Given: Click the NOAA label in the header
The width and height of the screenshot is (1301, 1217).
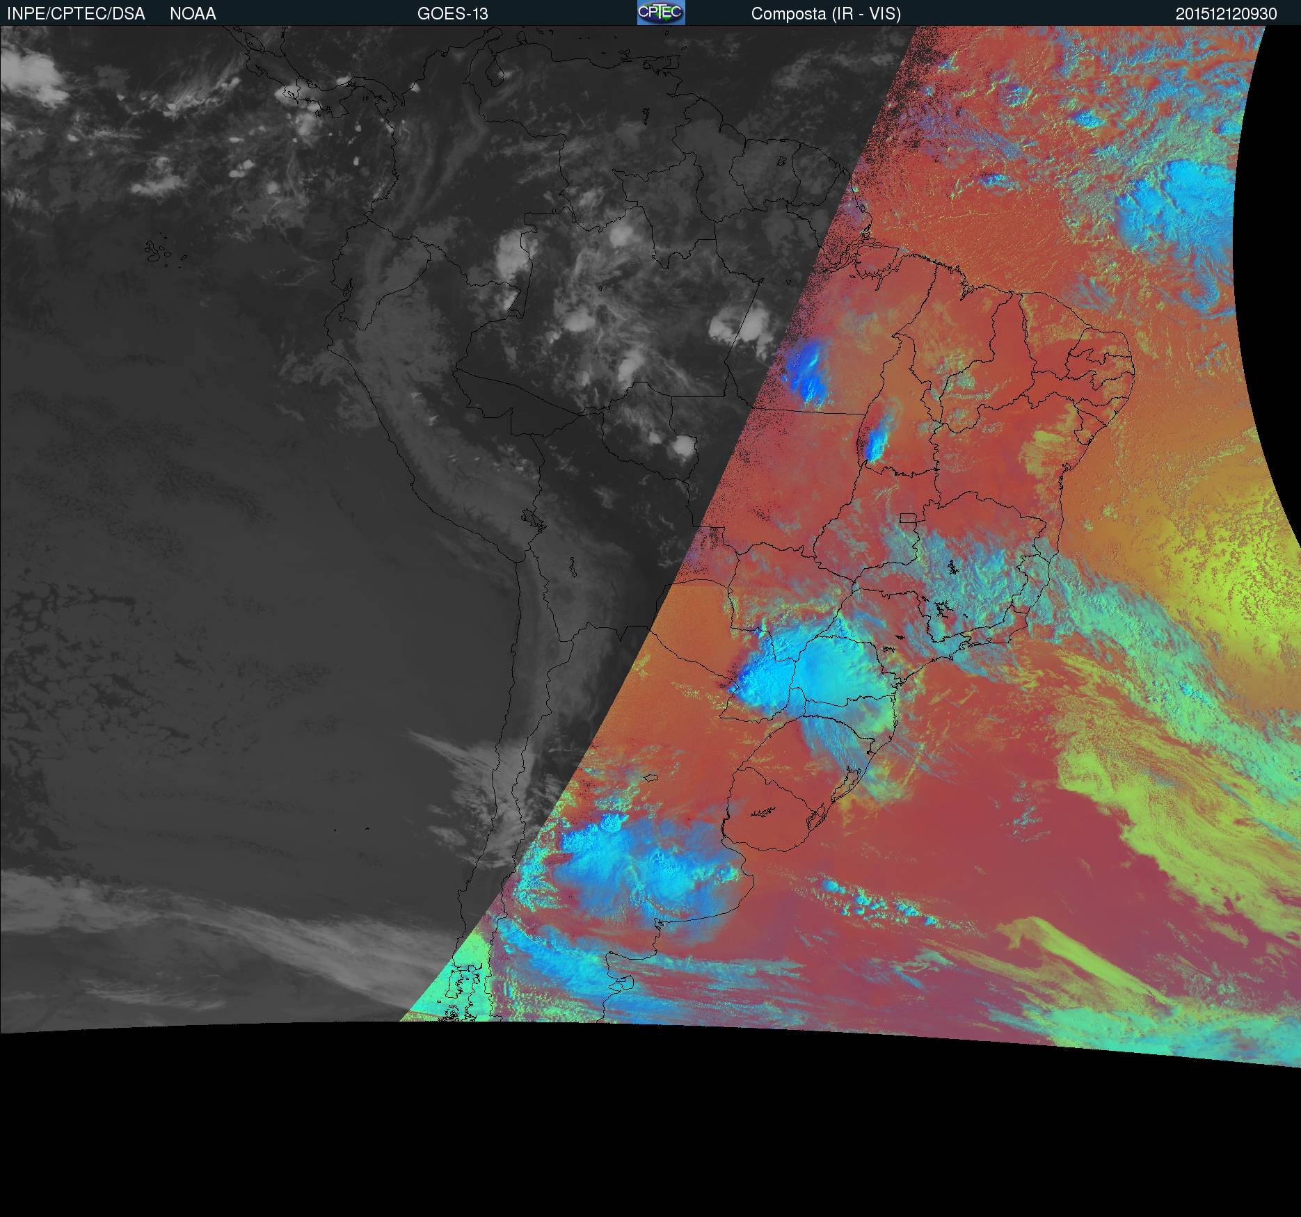Looking at the screenshot, I should coord(193,14).
